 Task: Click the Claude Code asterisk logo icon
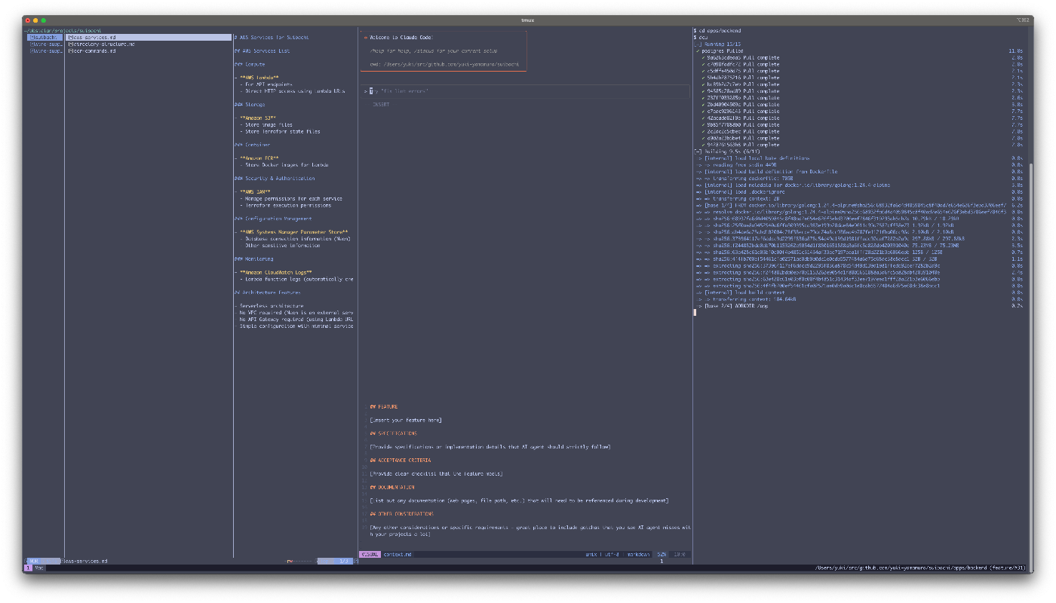tap(366, 37)
